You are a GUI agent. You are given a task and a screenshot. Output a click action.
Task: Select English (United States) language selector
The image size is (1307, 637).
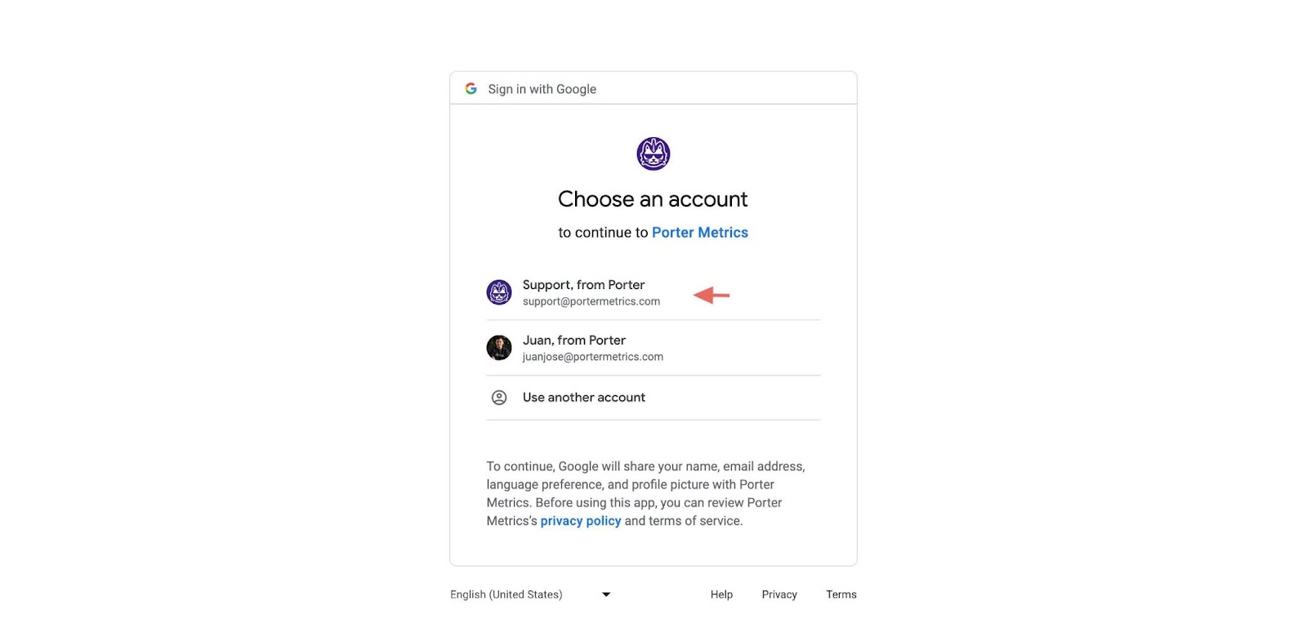(x=531, y=595)
